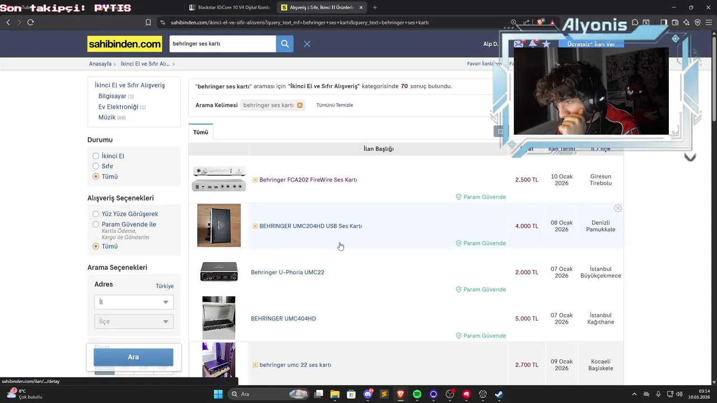Open the Brave Shields lion icon
This screenshot has height=403, width=717.
point(541,22)
